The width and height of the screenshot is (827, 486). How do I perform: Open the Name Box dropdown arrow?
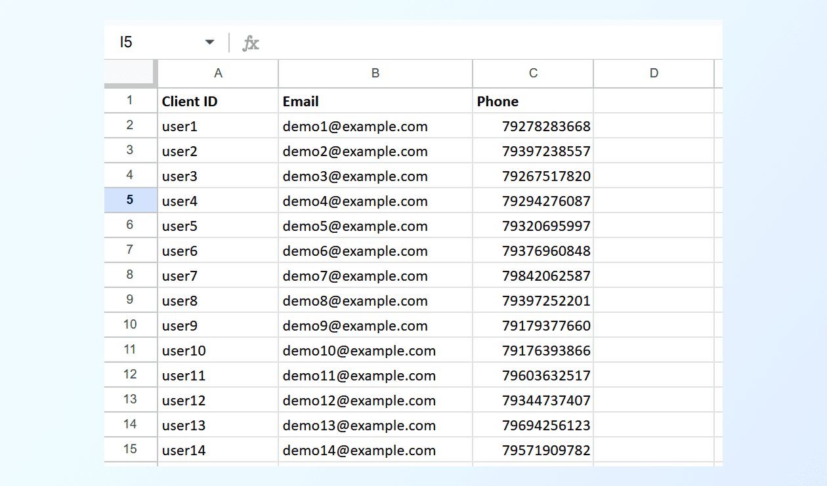209,43
